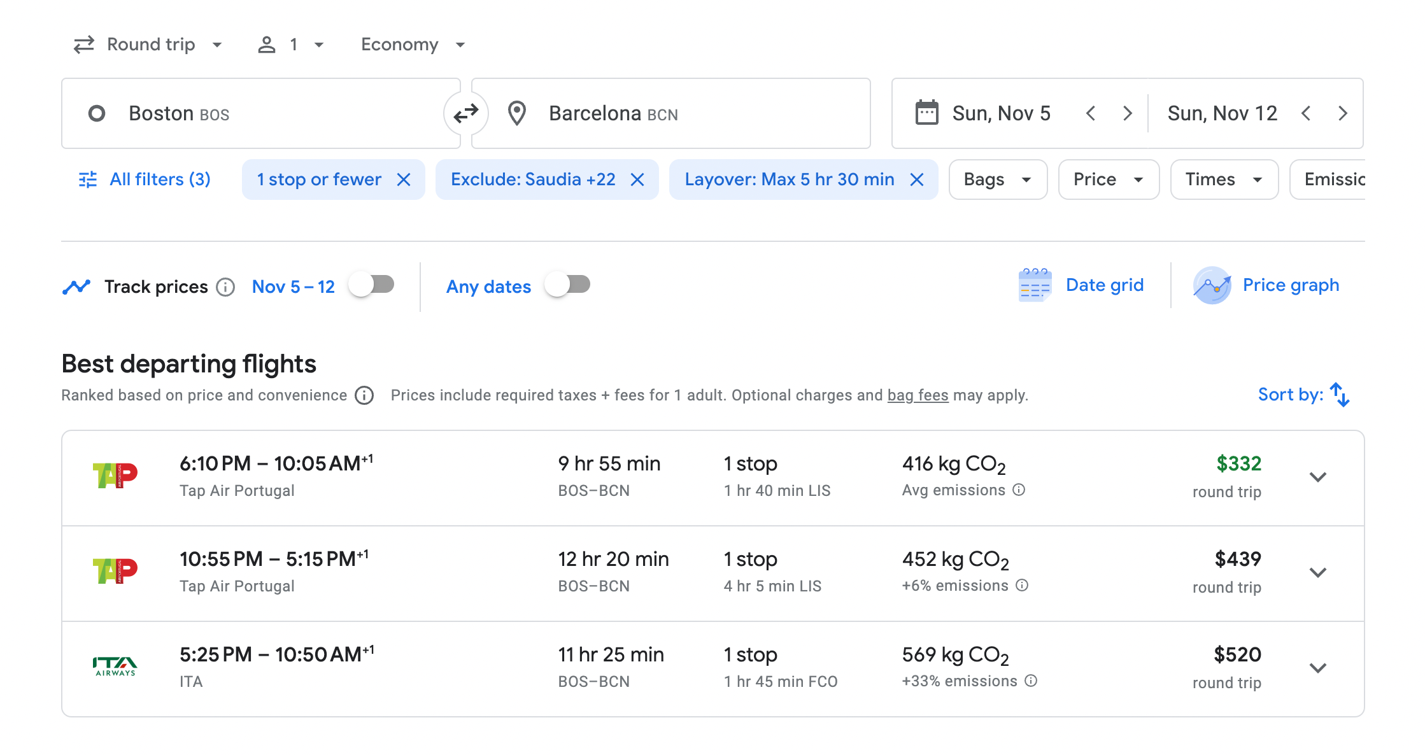Screen dimensions: 1425x755
Task: Show info about the $332 flight's Avg emissions
Action: (x=1019, y=490)
